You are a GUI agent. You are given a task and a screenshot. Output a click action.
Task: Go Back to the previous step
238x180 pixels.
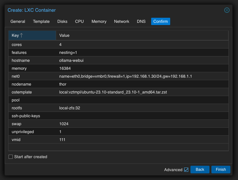pos(200,170)
